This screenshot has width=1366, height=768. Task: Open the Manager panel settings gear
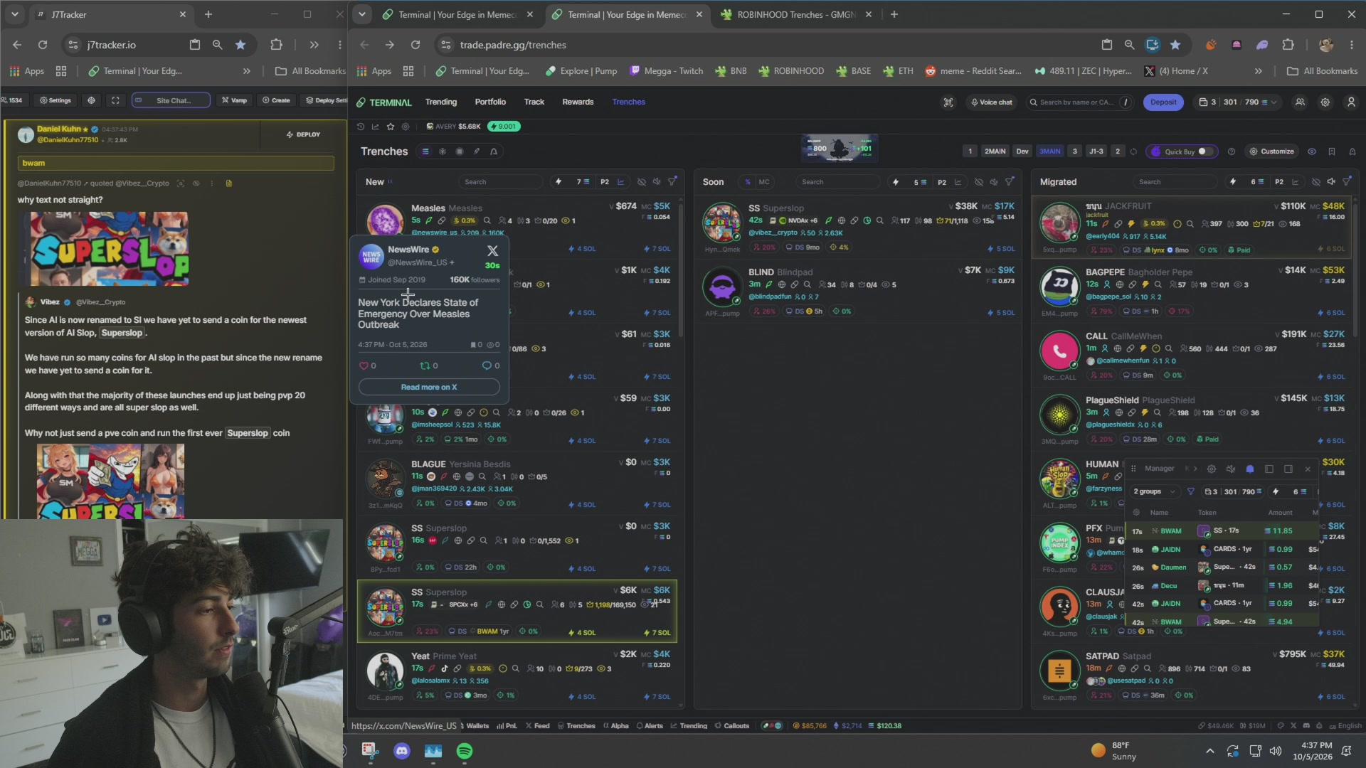(x=1212, y=469)
